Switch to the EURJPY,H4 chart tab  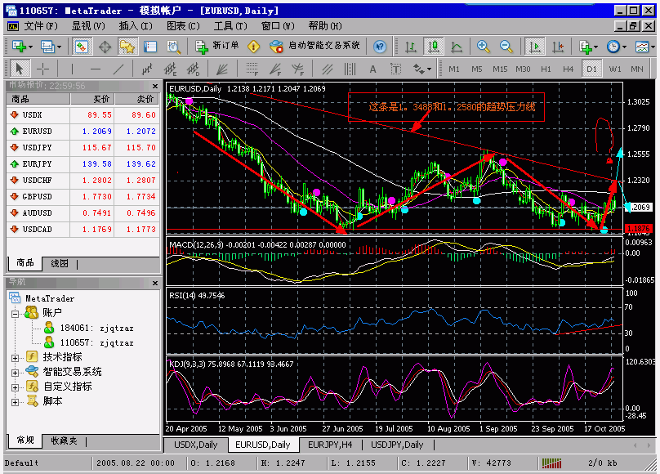330,445
